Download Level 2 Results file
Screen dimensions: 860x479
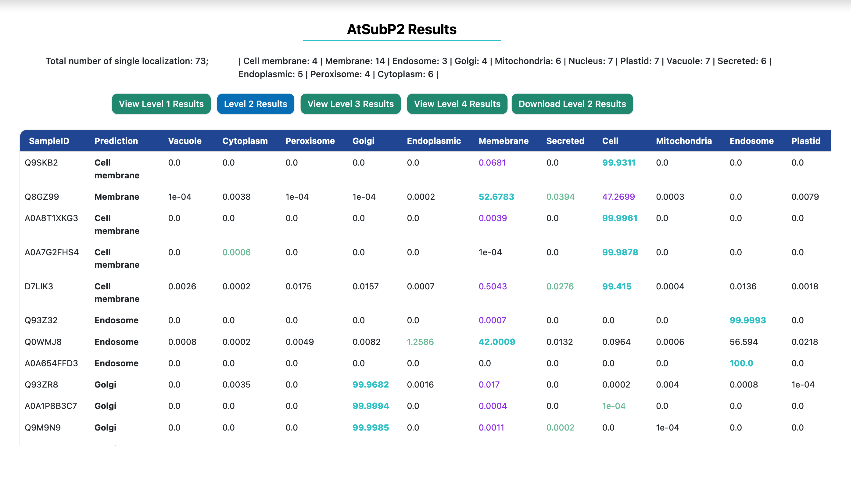pos(572,104)
